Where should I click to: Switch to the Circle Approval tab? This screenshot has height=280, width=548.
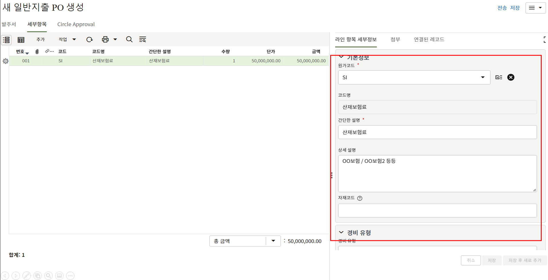76,24
